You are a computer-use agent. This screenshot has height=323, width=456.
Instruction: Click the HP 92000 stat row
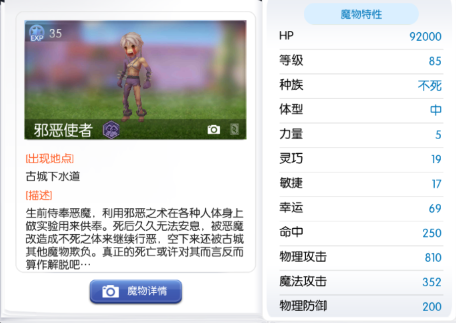(360, 36)
